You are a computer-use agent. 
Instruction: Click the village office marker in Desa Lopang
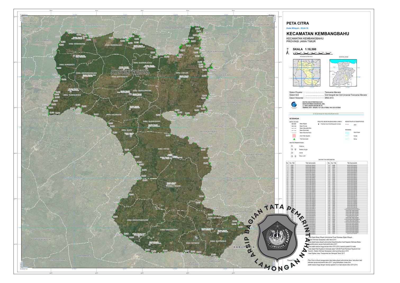(179, 78)
